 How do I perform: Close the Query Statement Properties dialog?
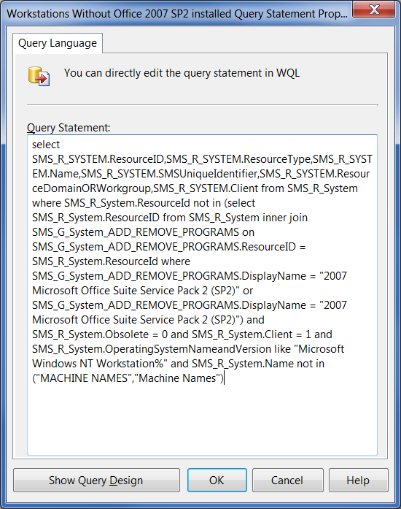coord(374,9)
